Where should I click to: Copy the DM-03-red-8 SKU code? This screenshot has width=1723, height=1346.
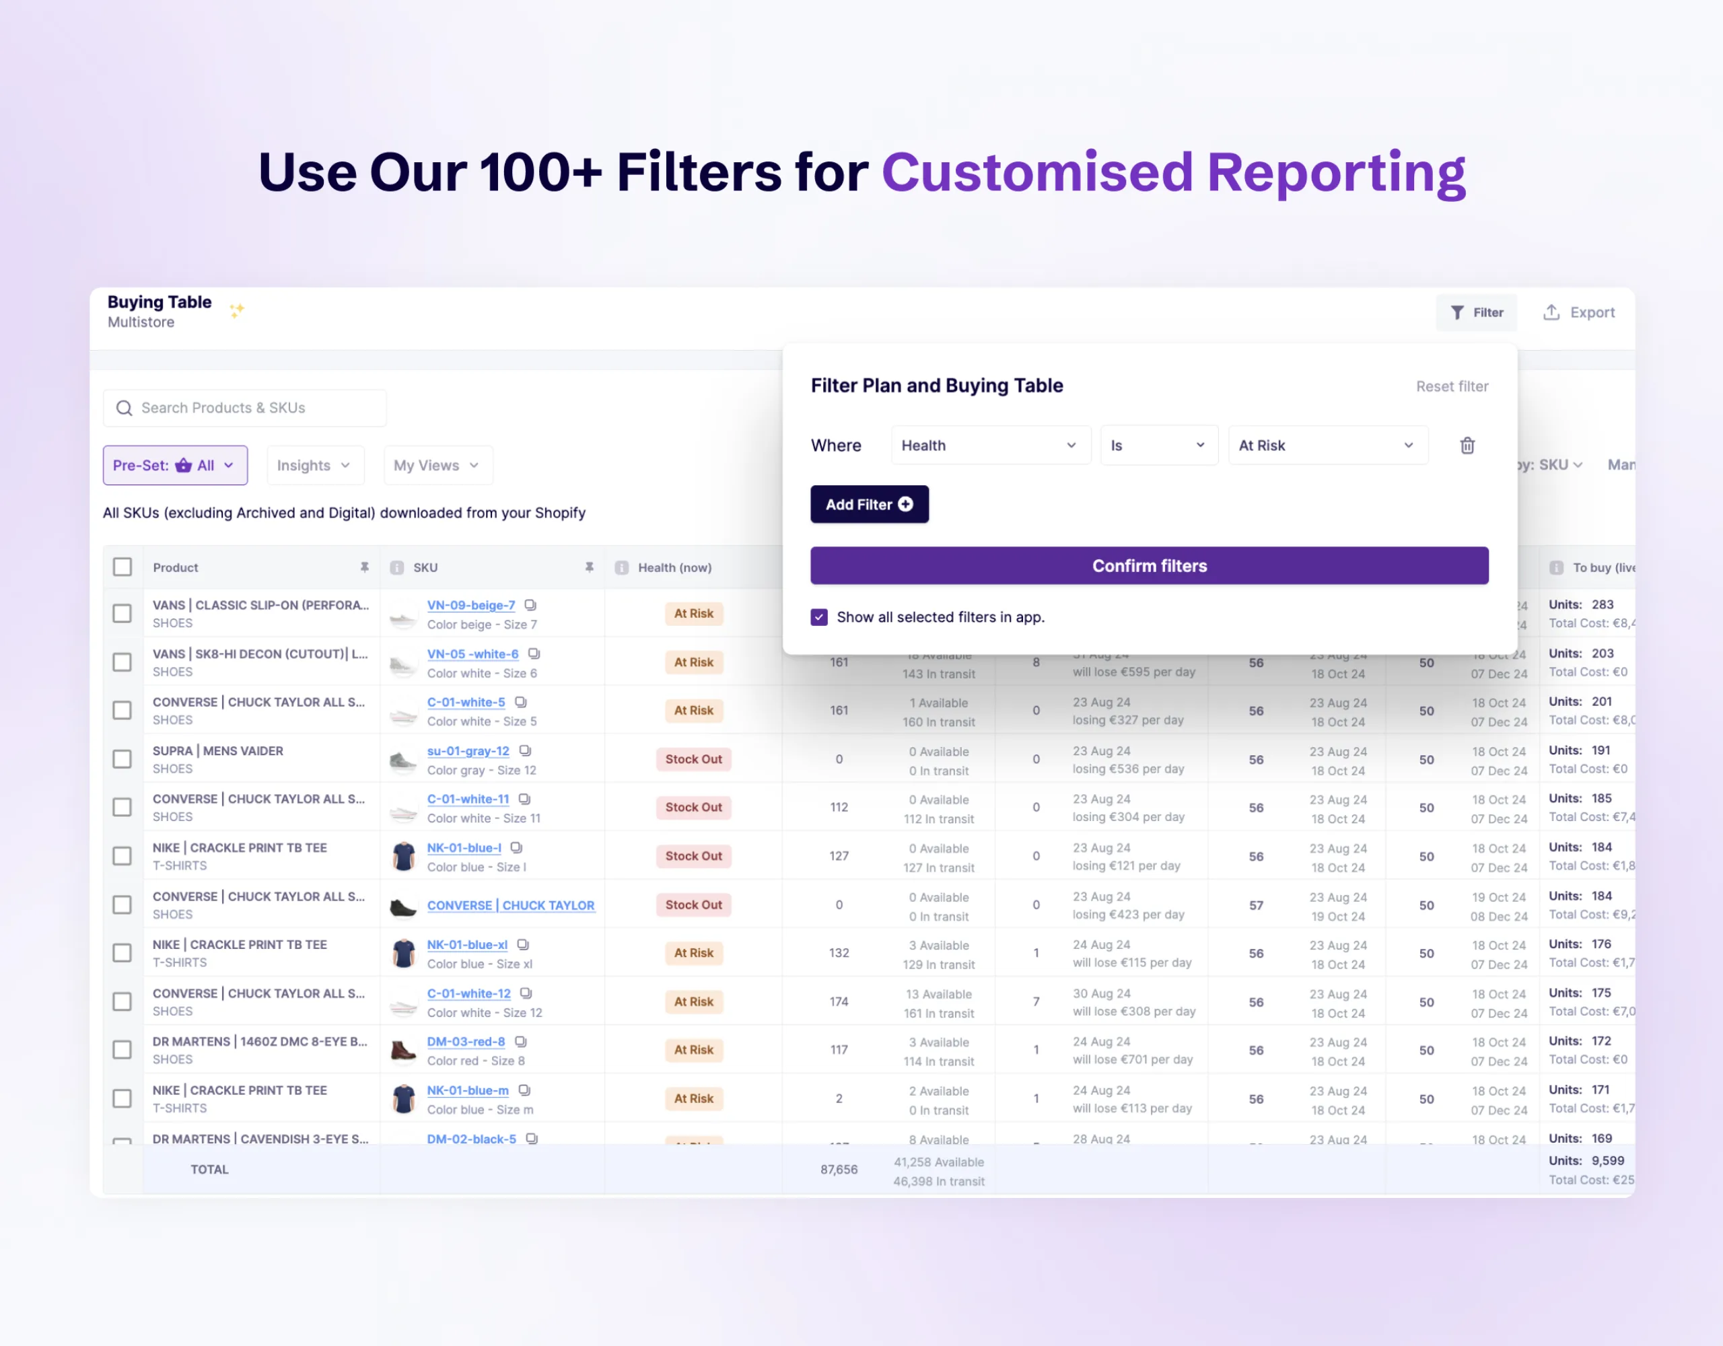521,1042
